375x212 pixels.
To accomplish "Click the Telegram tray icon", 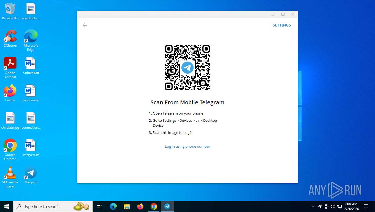I will (x=320, y=206).
